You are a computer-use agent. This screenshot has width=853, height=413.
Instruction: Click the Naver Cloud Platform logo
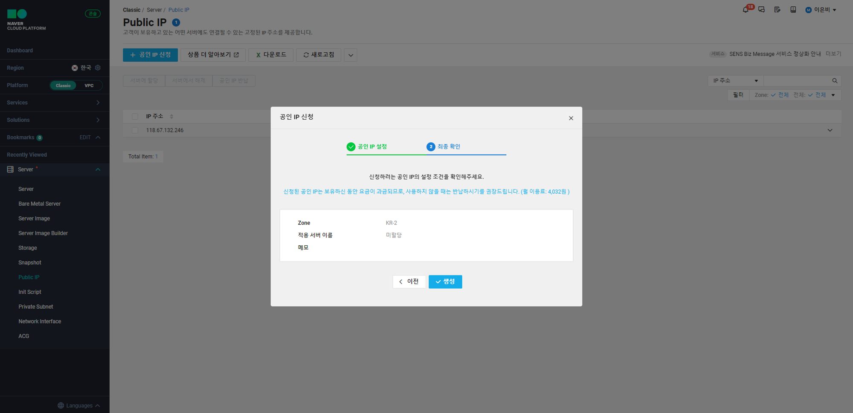coord(26,20)
